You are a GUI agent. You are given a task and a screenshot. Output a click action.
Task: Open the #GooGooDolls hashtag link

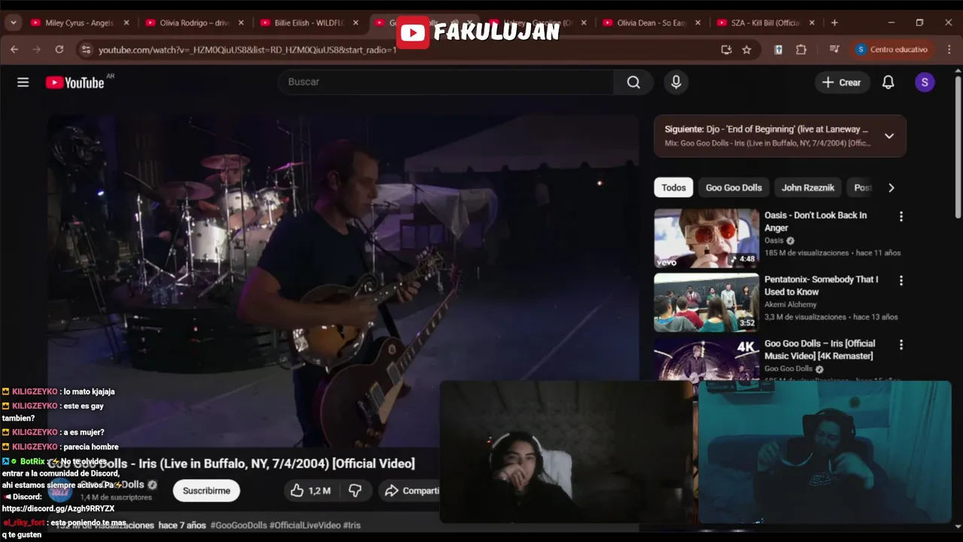click(238, 525)
